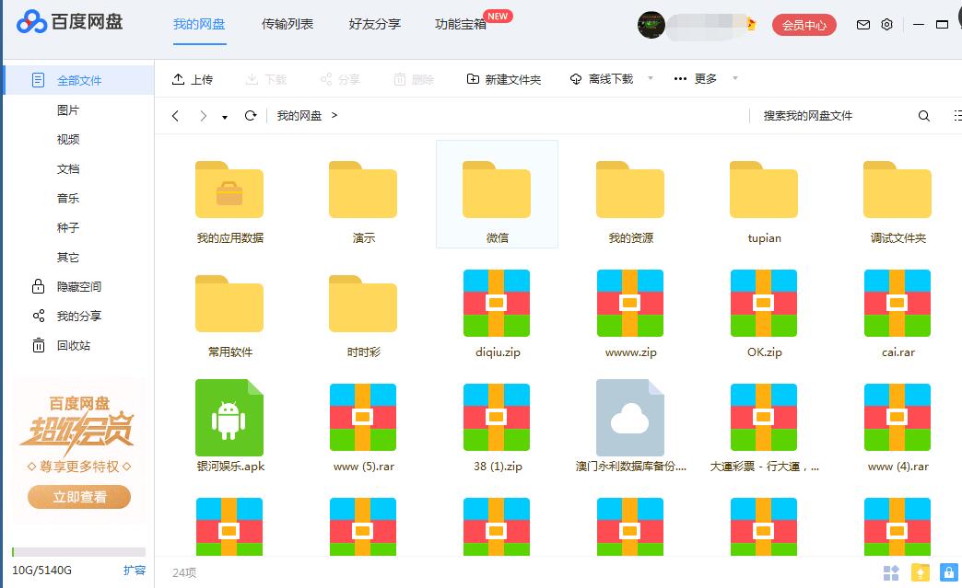Switch to the 我的网盘 tab
Viewport: 962px width, 588px height.
click(x=199, y=25)
